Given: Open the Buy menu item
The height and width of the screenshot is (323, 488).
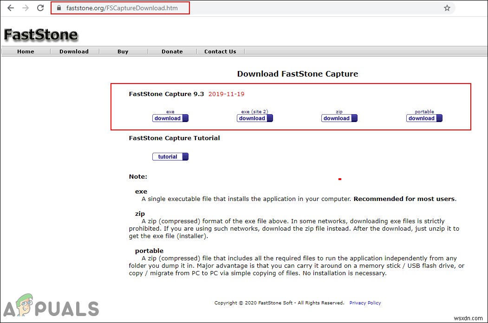Looking at the screenshot, I should click(x=123, y=52).
